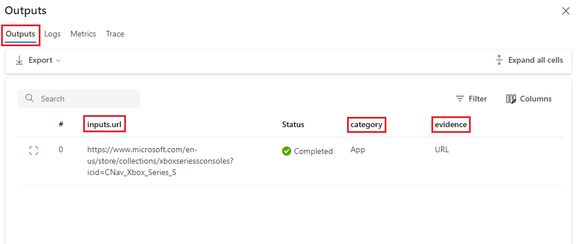Click the Filter lines icon
This screenshot has height=244, width=579.
460,99
